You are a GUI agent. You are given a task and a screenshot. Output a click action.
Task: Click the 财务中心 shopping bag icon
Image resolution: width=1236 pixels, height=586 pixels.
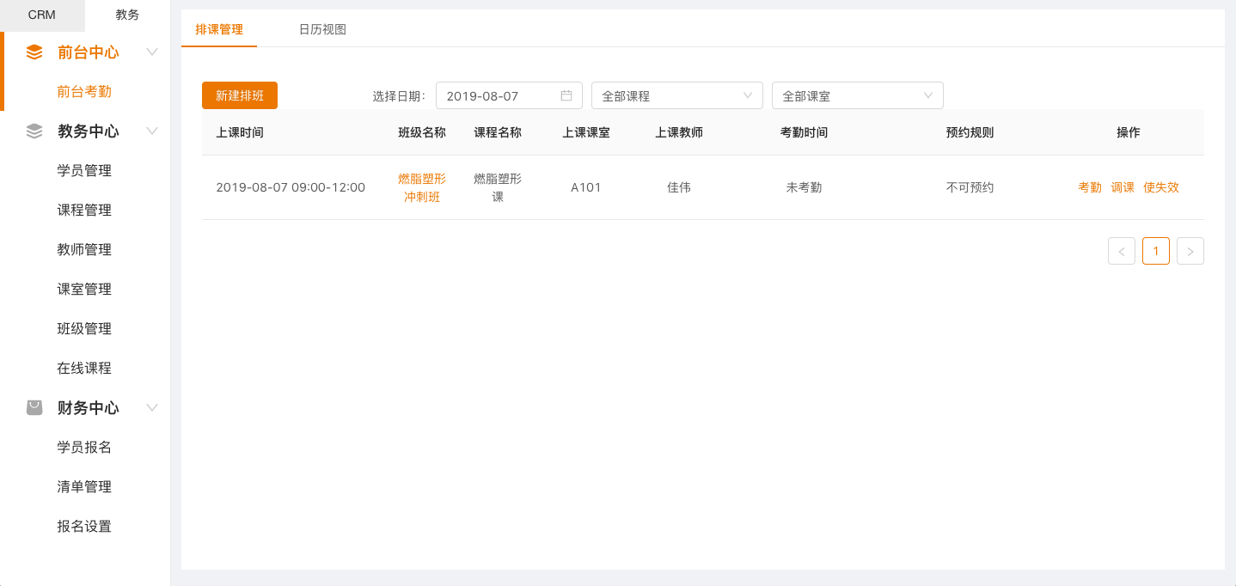click(x=34, y=408)
